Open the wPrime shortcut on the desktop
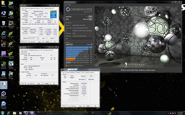The height and width of the screenshot is (115, 185). [11, 75]
